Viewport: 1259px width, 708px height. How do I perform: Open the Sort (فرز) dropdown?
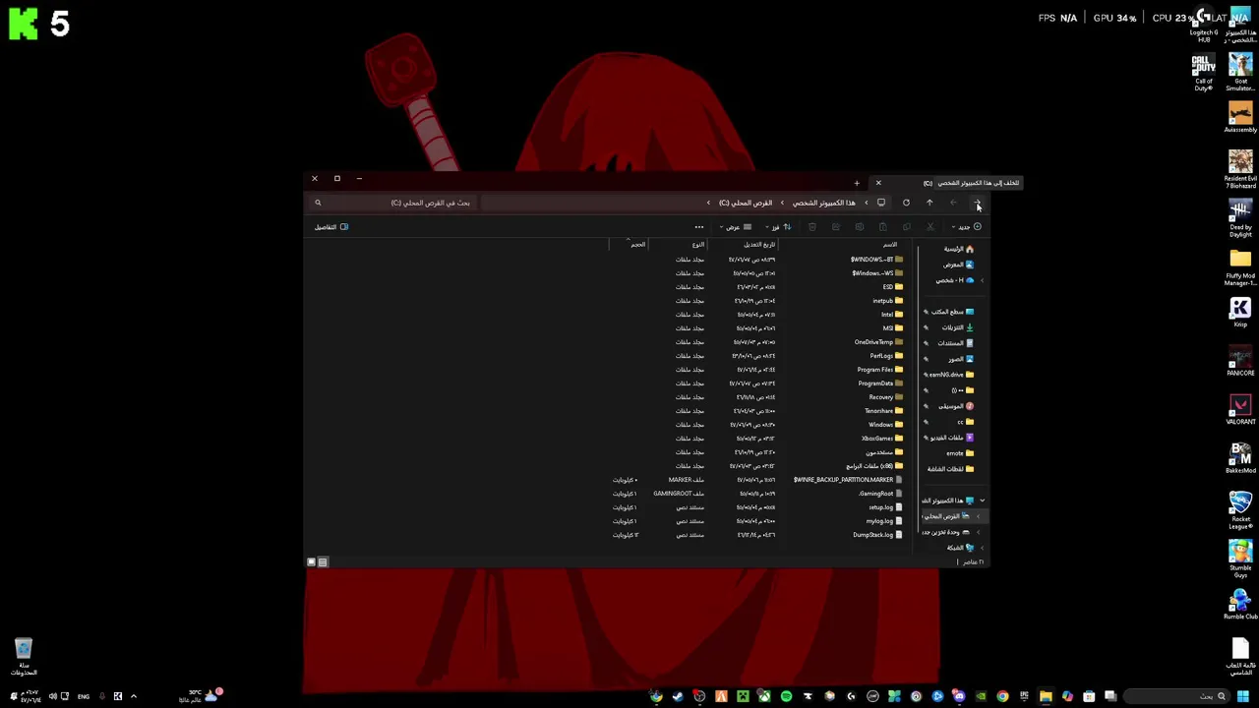pyautogui.click(x=778, y=227)
